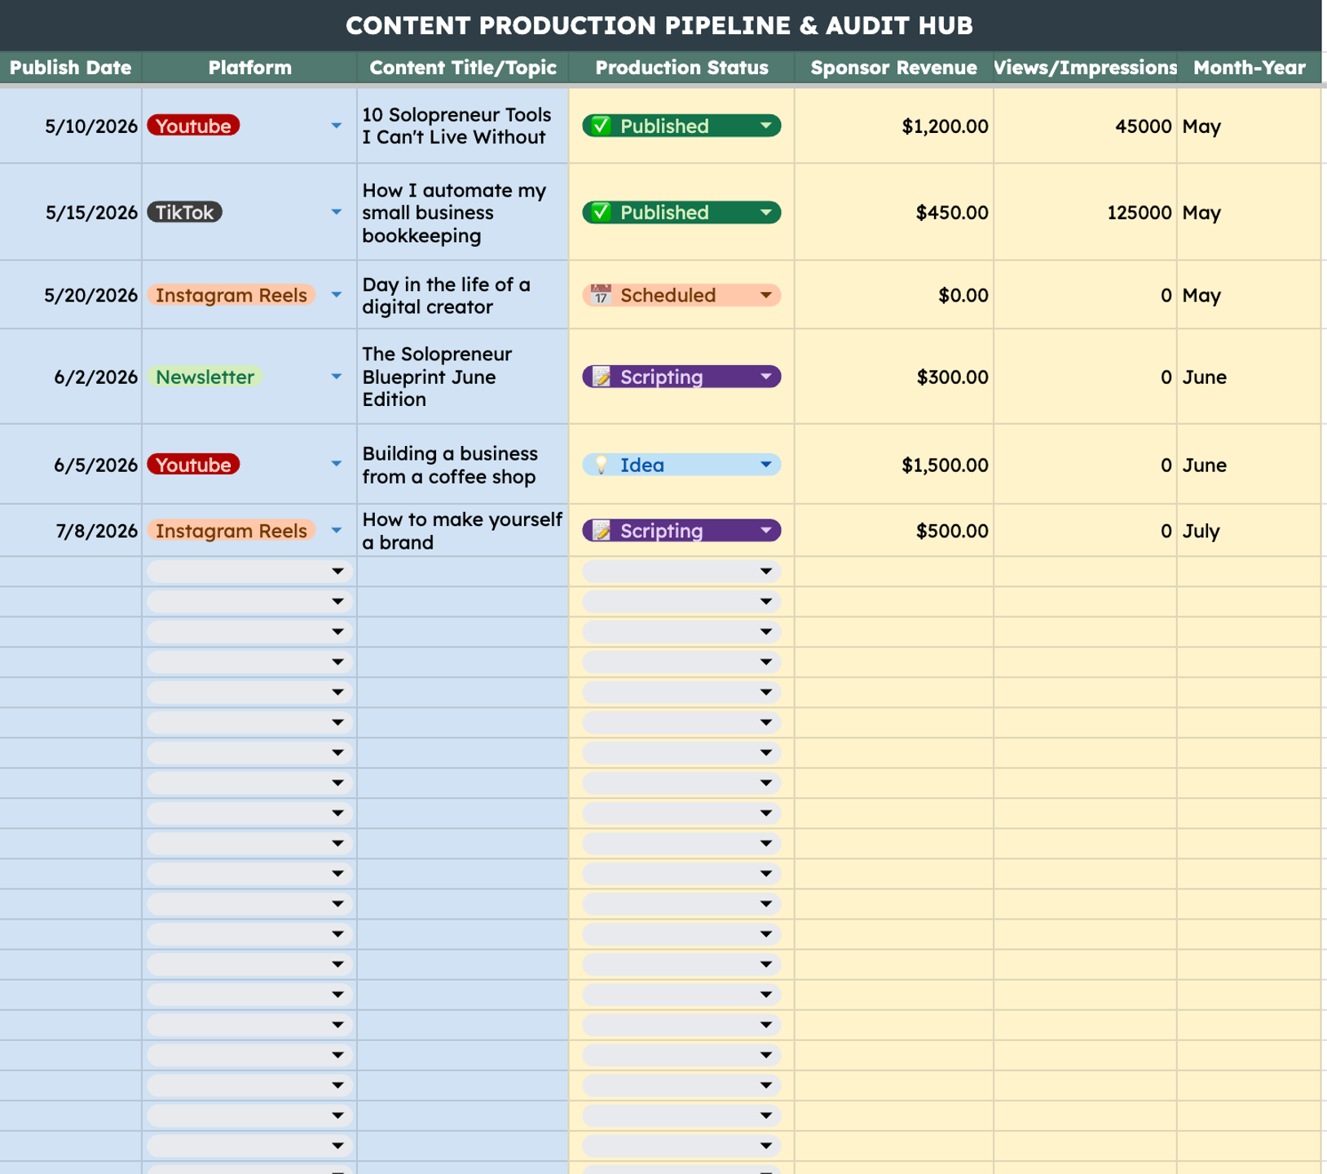Select the 125000 views cell
The width and height of the screenshot is (1327, 1174).
pyautogui.click(x=1085, y=212)
